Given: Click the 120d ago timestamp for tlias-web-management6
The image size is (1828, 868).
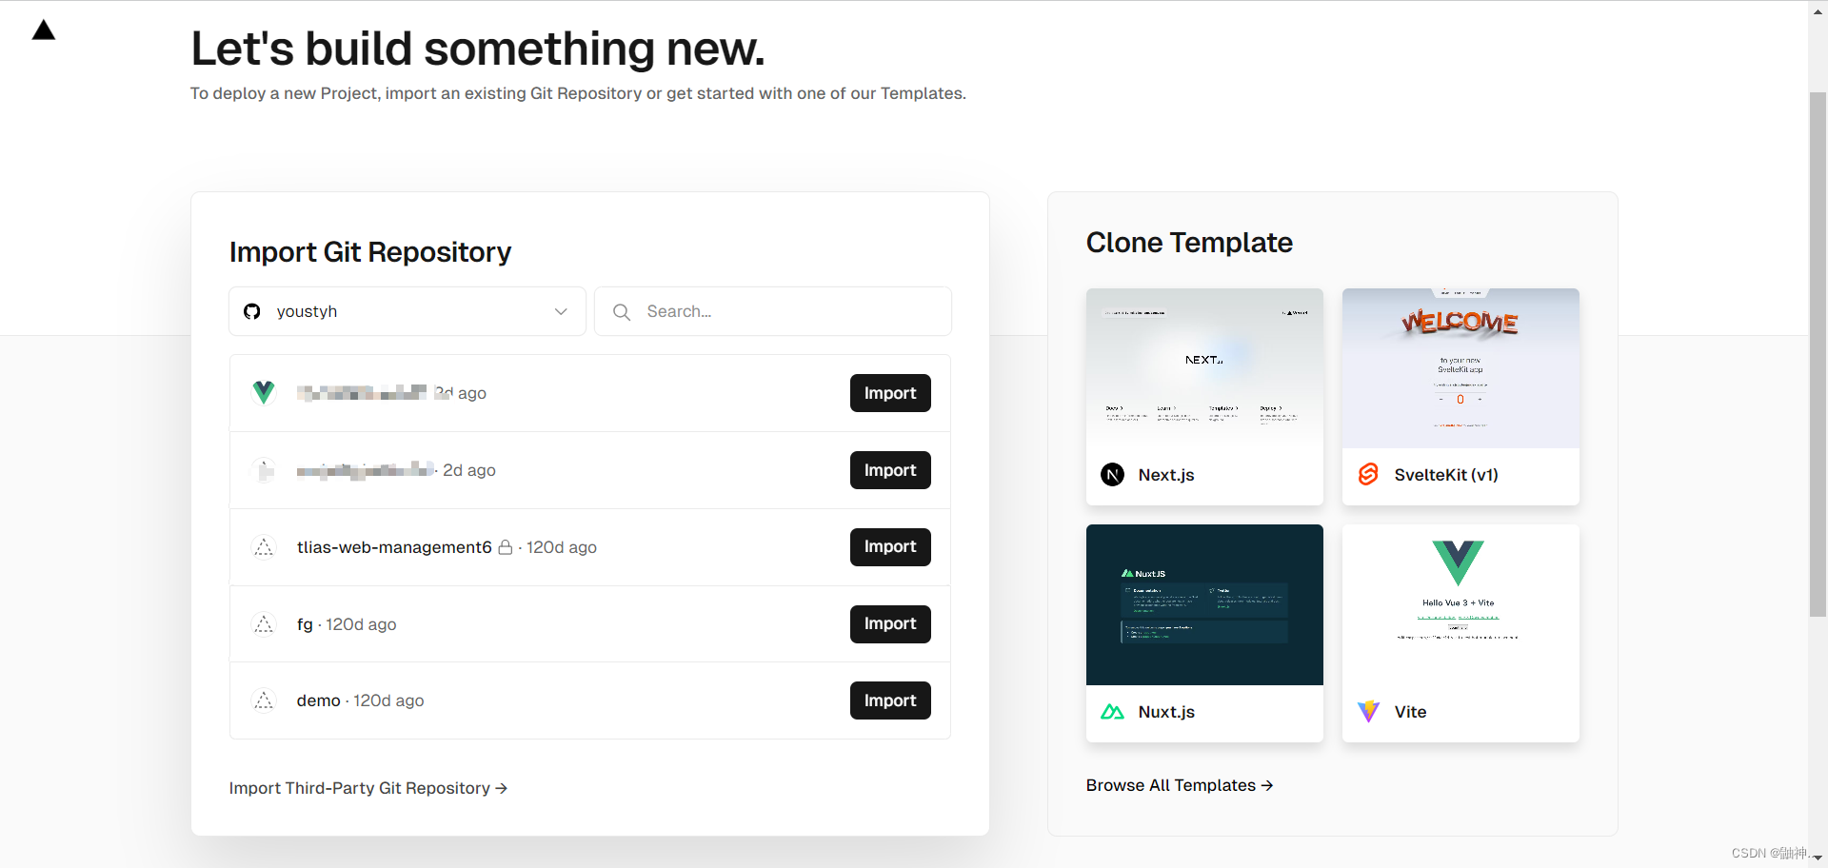Looking at the screenshot, I should pos(562,547).
